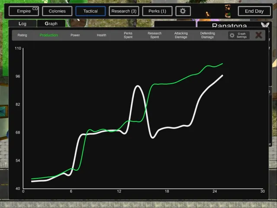Close the graph panel with red X

259,35
